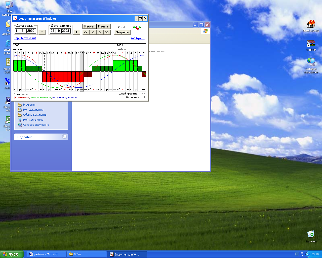Click the 'ноябрь' month label in chart
Viewport: 322px width, 258px height.
pyautogui.click(x=121, y=49)
